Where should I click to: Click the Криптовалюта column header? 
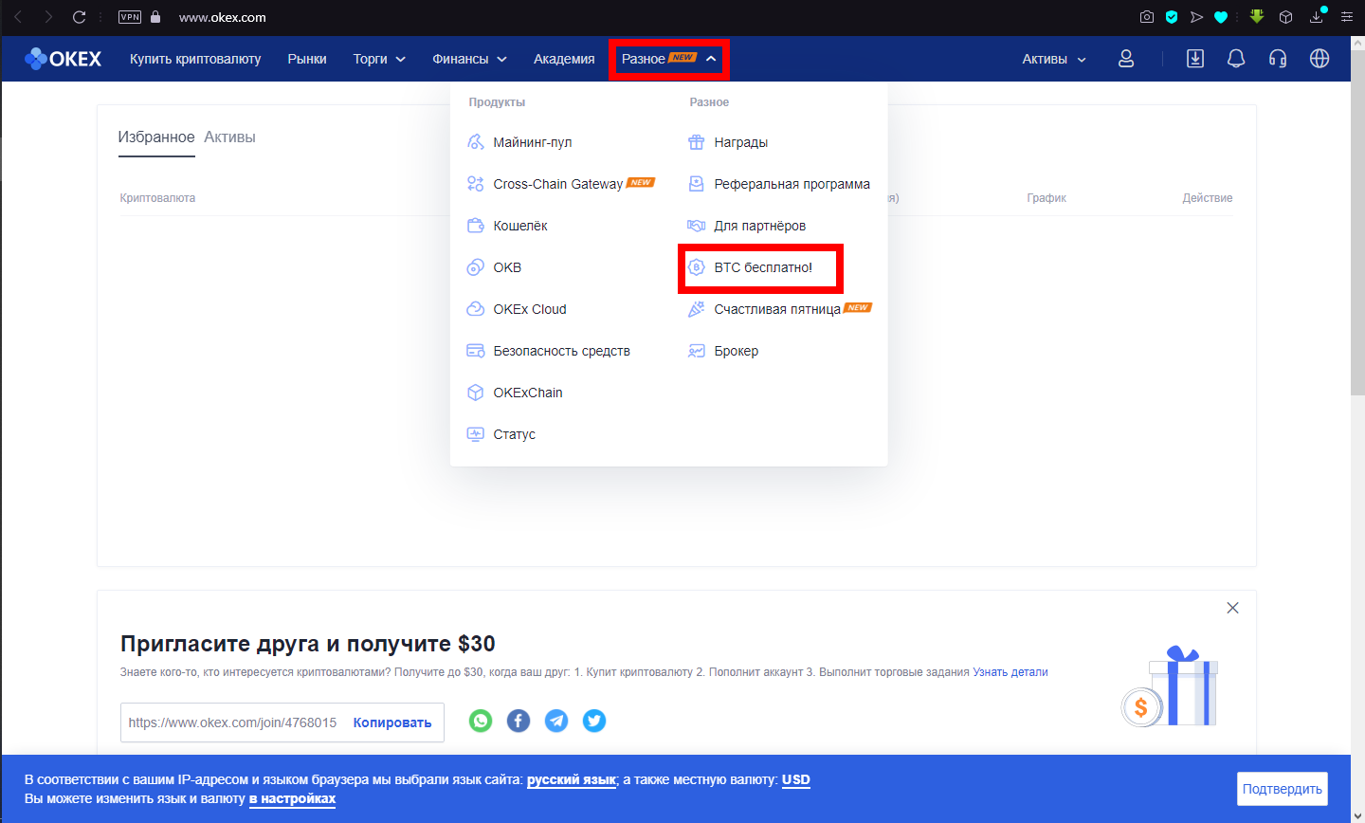(157, 198)
